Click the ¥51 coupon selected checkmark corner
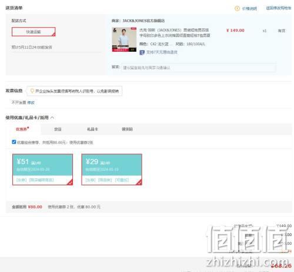 tap(70, 183)
